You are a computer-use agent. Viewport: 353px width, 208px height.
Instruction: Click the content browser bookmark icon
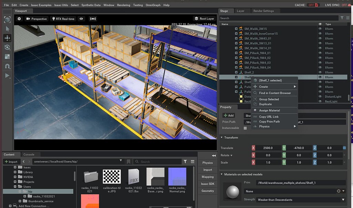pyautogui.click(x=128, y=162)
